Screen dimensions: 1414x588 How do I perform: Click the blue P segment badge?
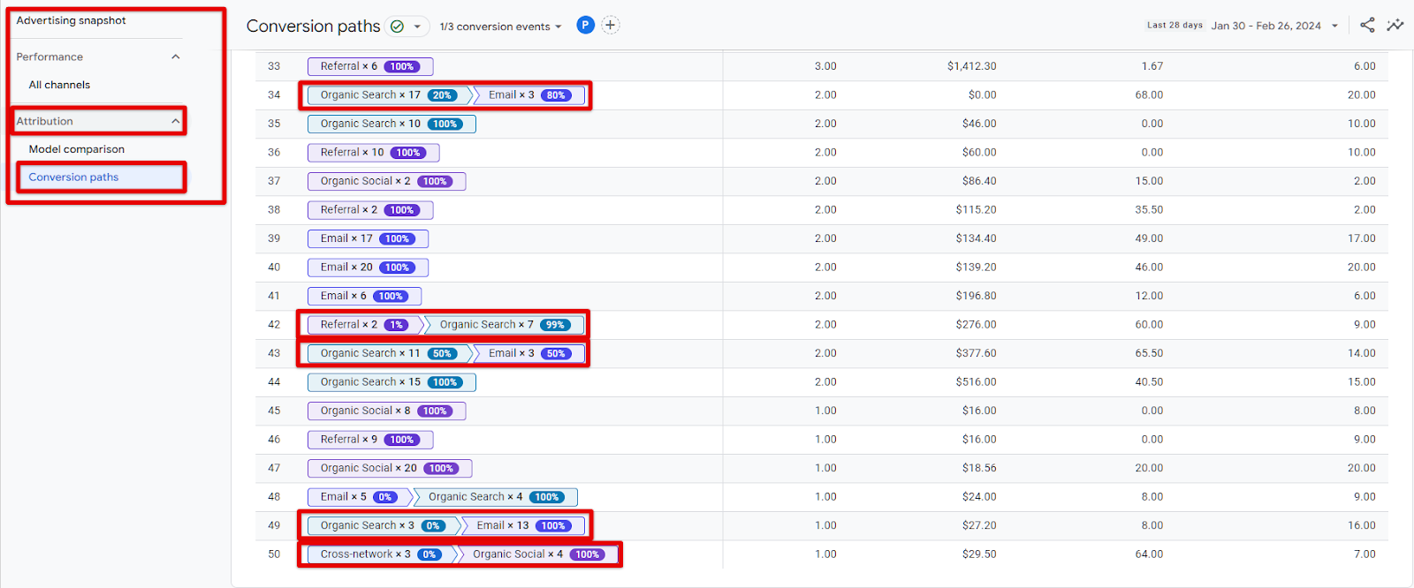[x=585, y=26]
